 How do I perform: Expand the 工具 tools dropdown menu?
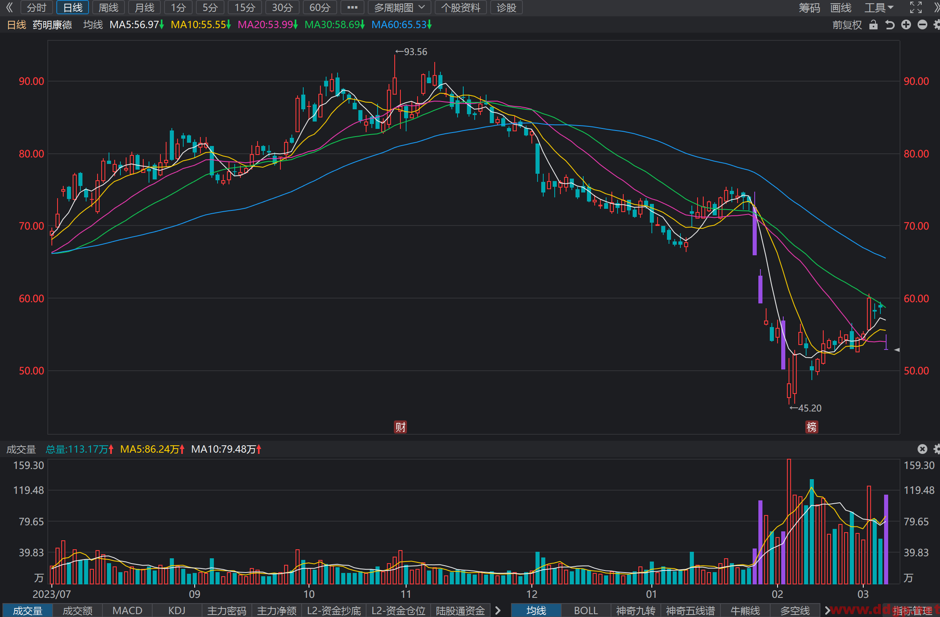pyautogui.click(x=879, y=7)
